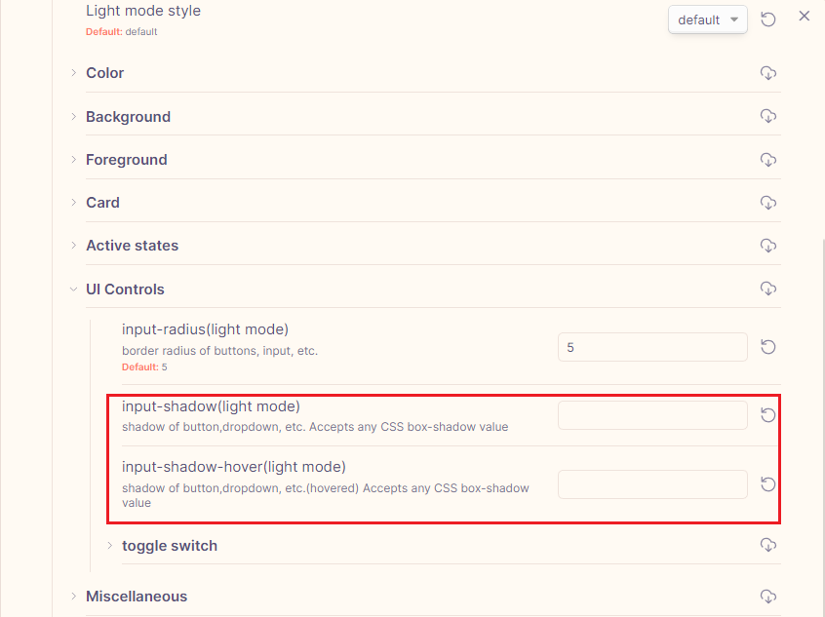Reset the input-radius value using its reset icon
Viewport: 825px width, 617px height.
pyautogui.click(x=767, y=346)
